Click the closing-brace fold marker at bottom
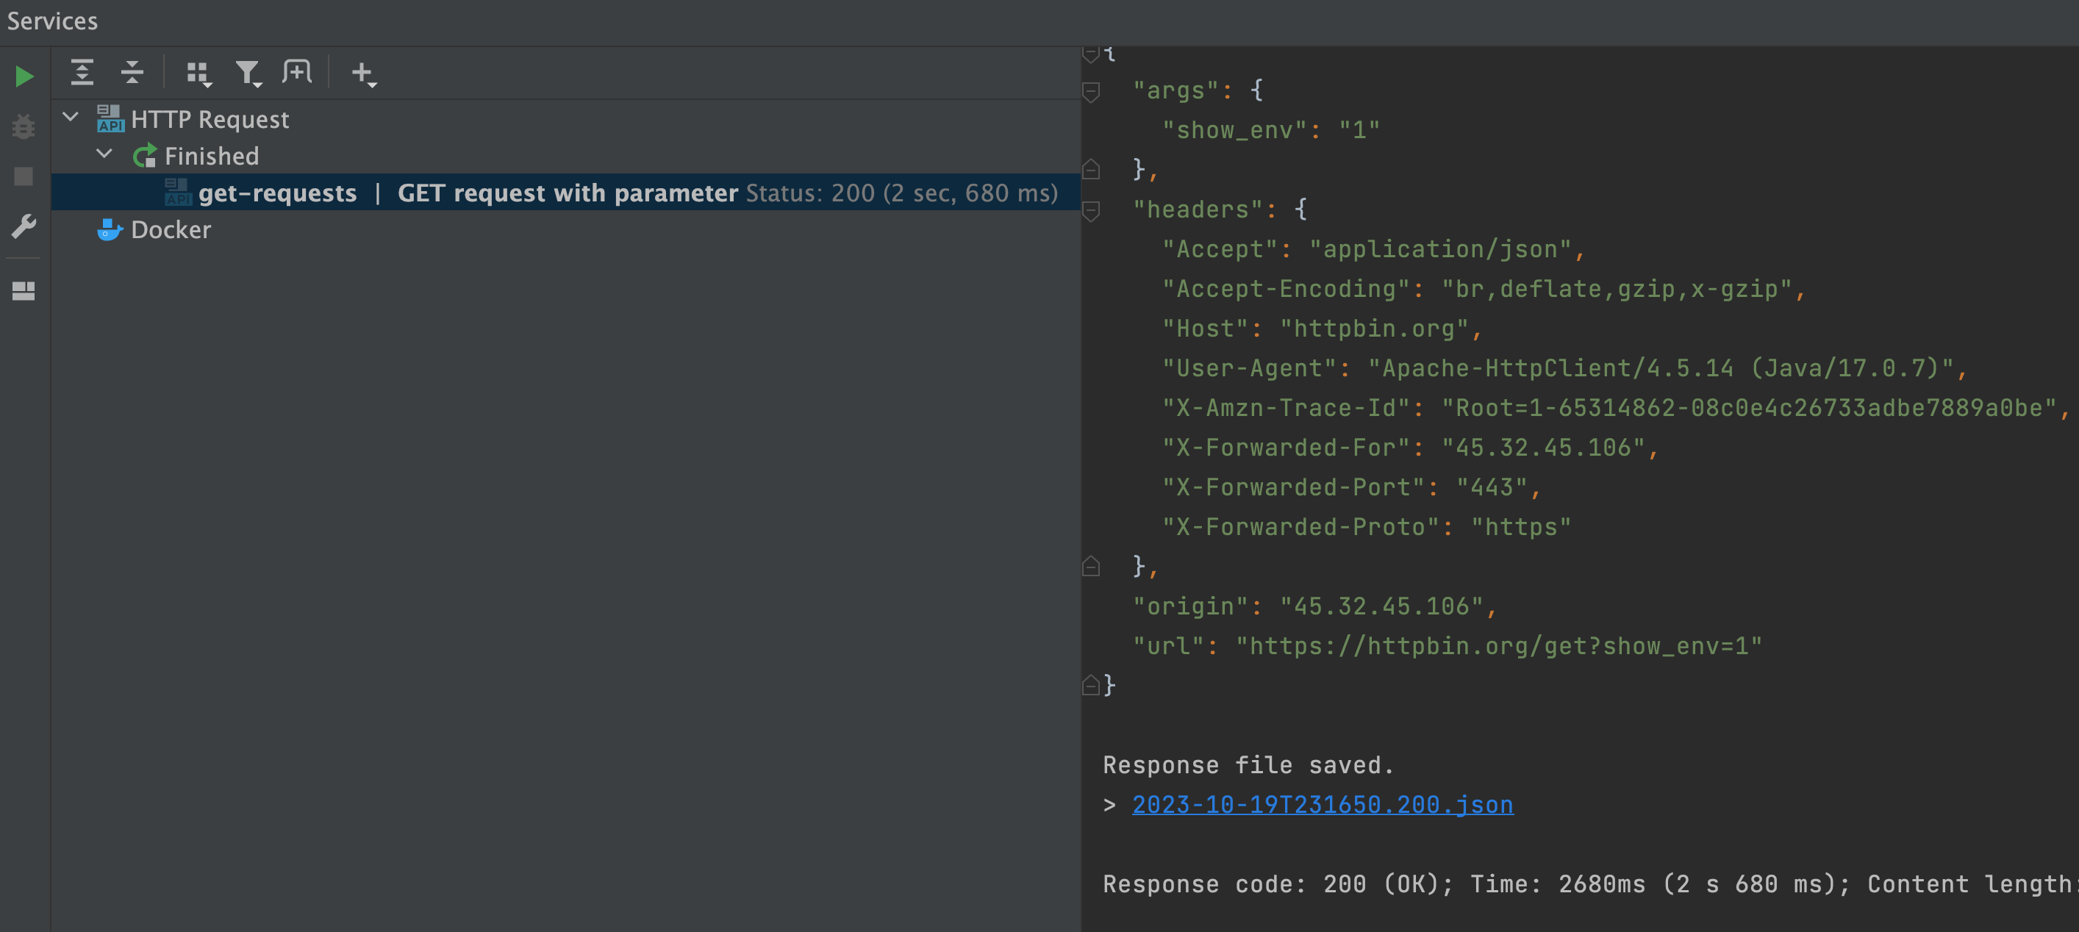This screenshot has height=932, width=2079. [x=1091, y=686]
